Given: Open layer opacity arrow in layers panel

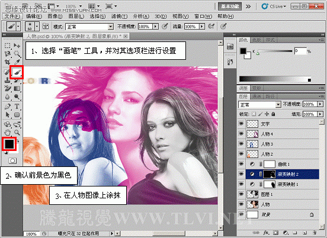Looking at the screenshot, I should coord(320,104).
